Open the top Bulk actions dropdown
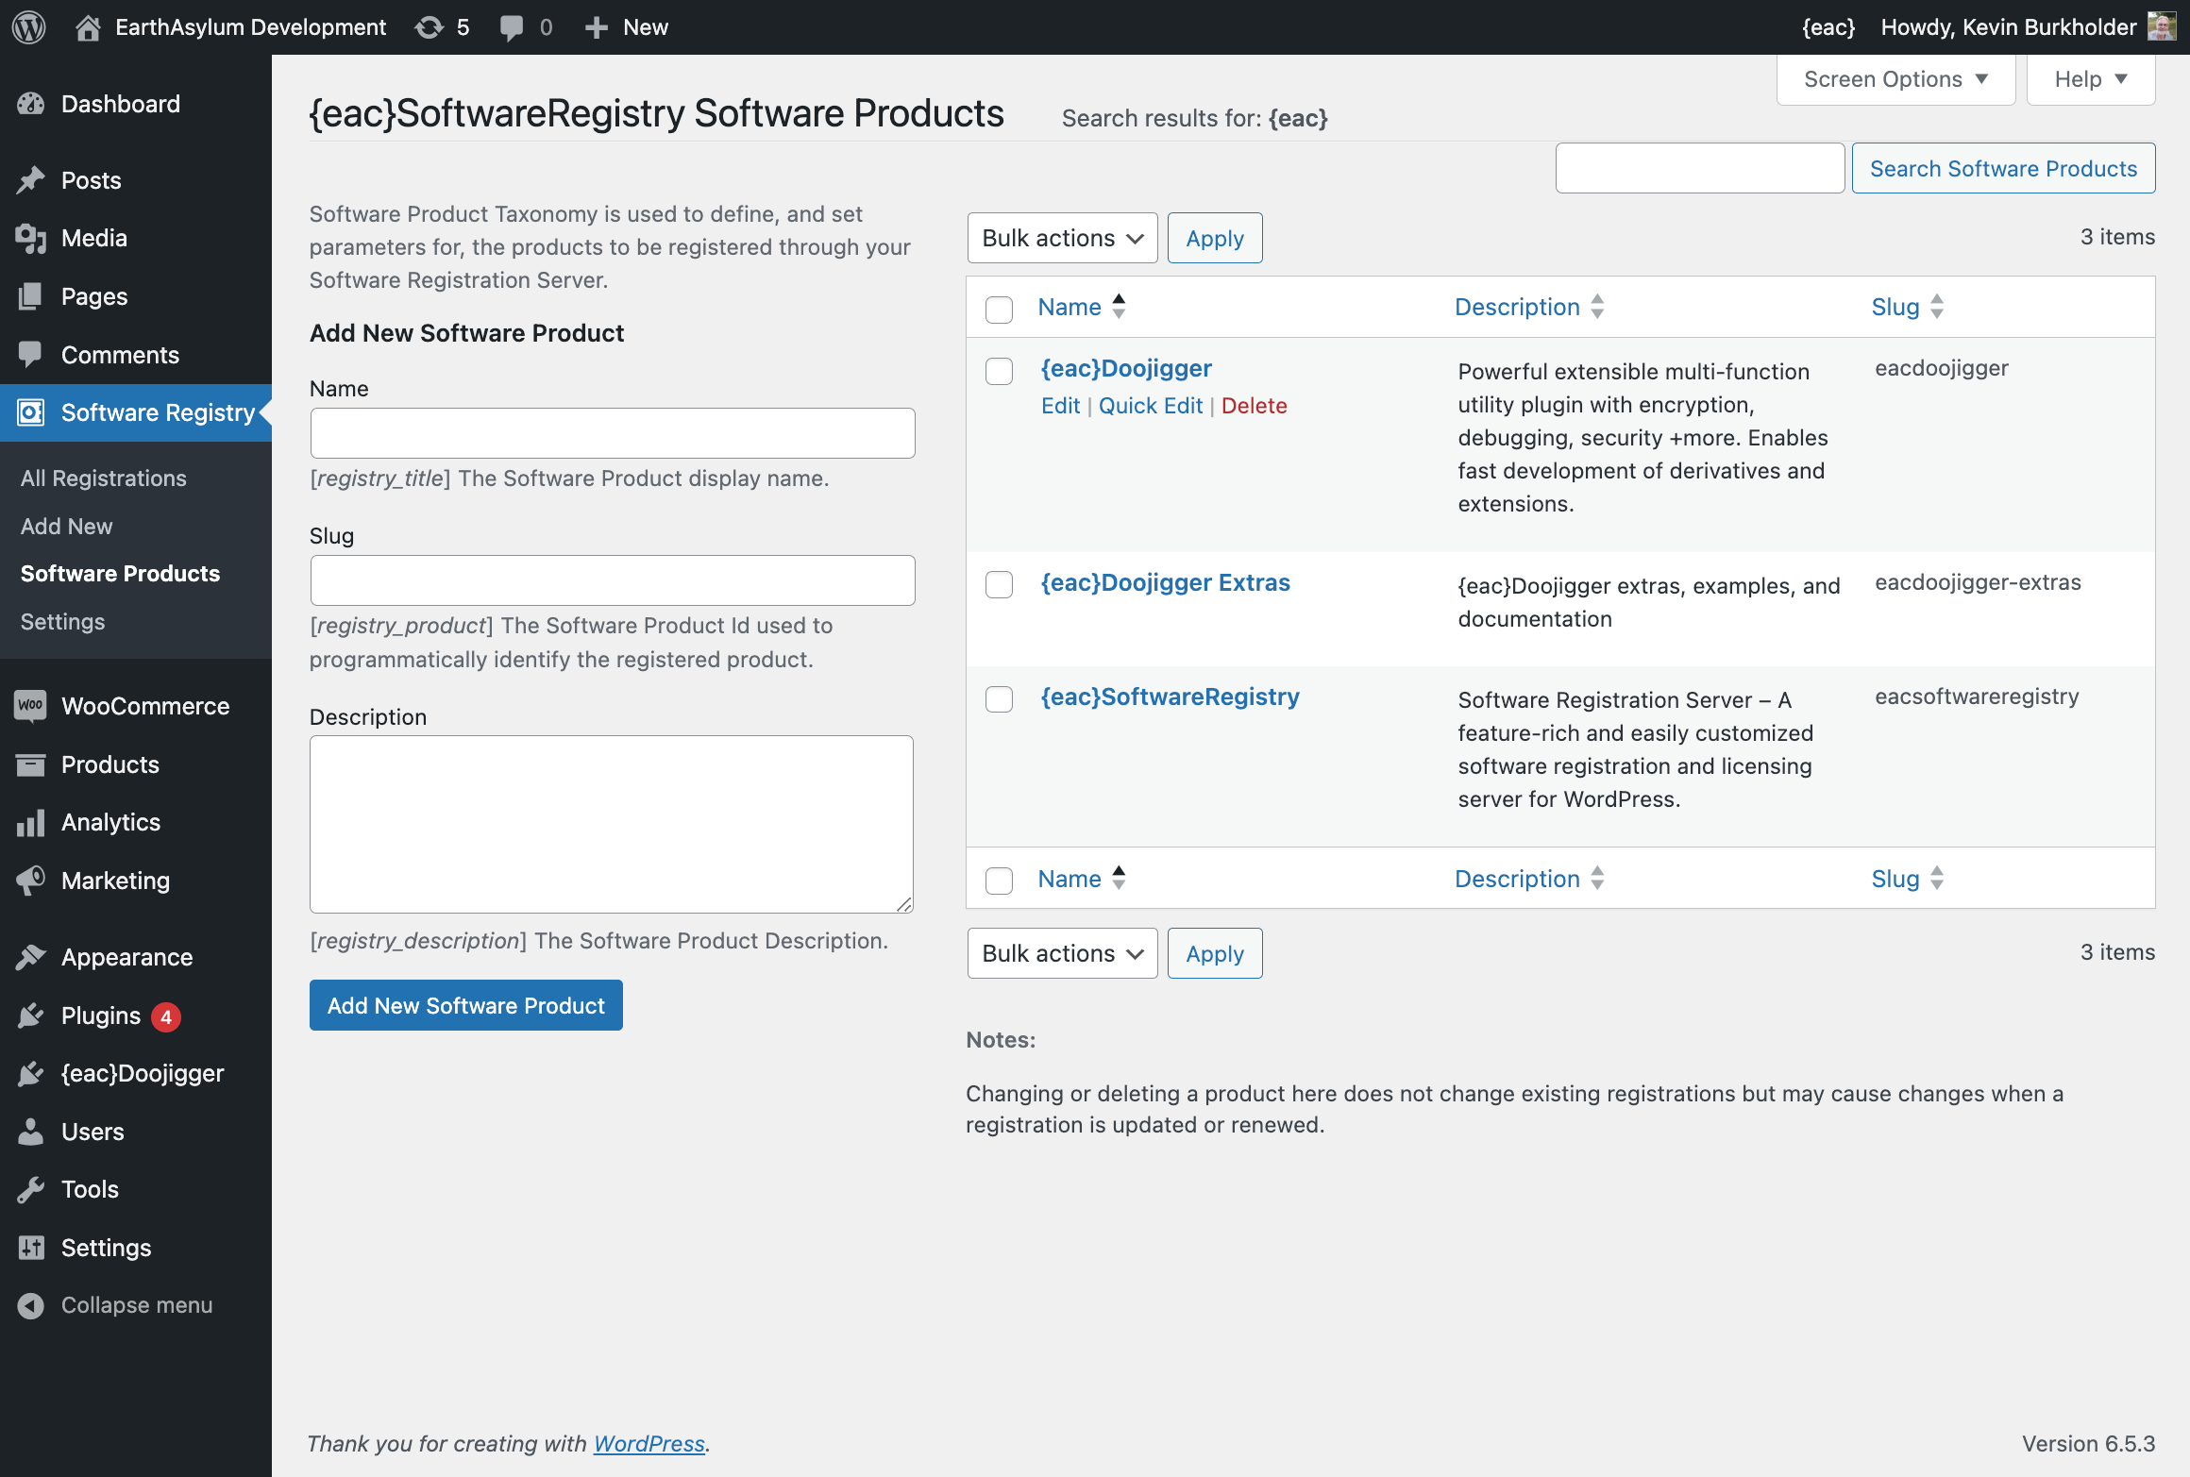The height and width of the screenshot is (1477, 2190). coord(1062,238)
